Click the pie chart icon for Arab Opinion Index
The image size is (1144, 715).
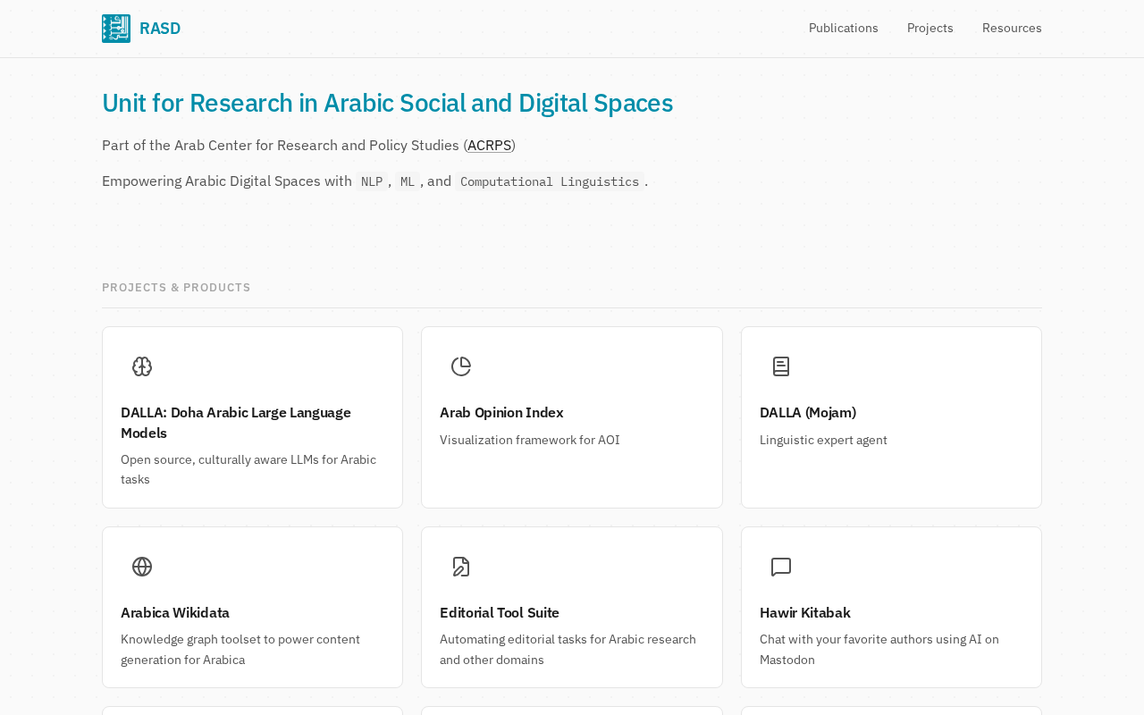click(461, 366)
